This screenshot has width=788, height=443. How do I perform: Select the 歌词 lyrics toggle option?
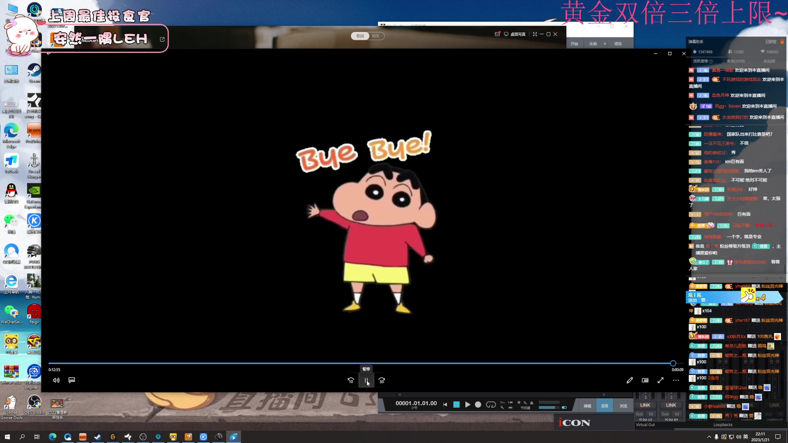pos(360,36)
